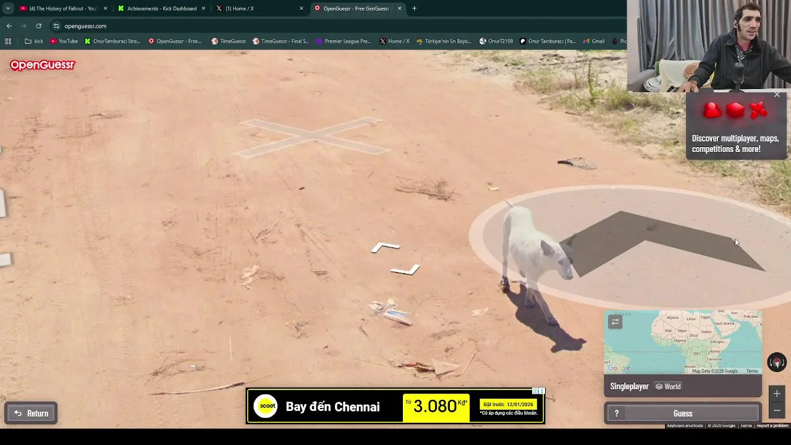Toggle the minimap settings button
Screen dimensions: 791x445
[x=615, y=322]
